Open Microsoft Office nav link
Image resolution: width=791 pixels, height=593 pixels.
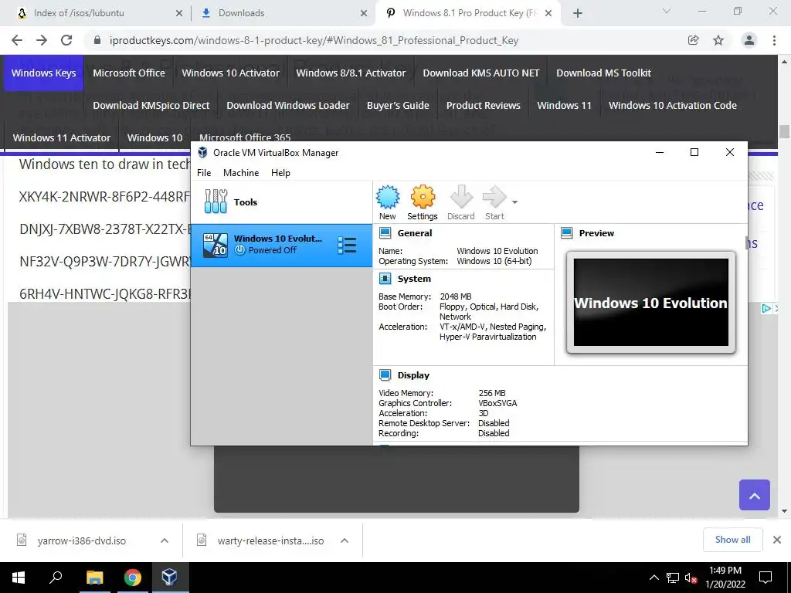pyautogui.click(x=129, y=73)
